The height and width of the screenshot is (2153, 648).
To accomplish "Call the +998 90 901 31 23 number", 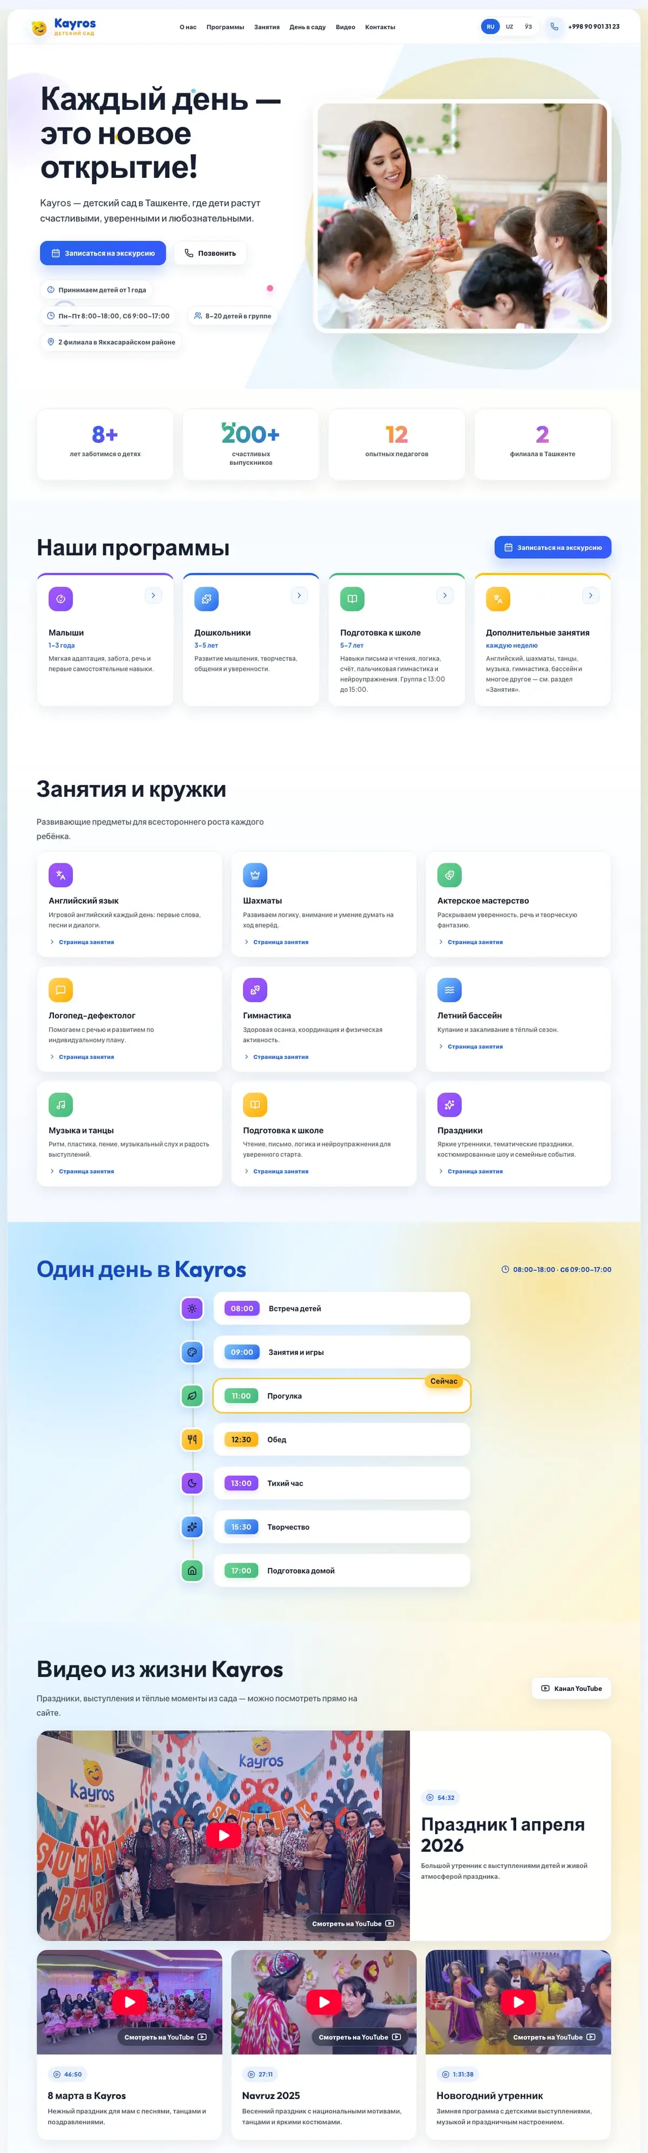I will click(x=593, y=26).
